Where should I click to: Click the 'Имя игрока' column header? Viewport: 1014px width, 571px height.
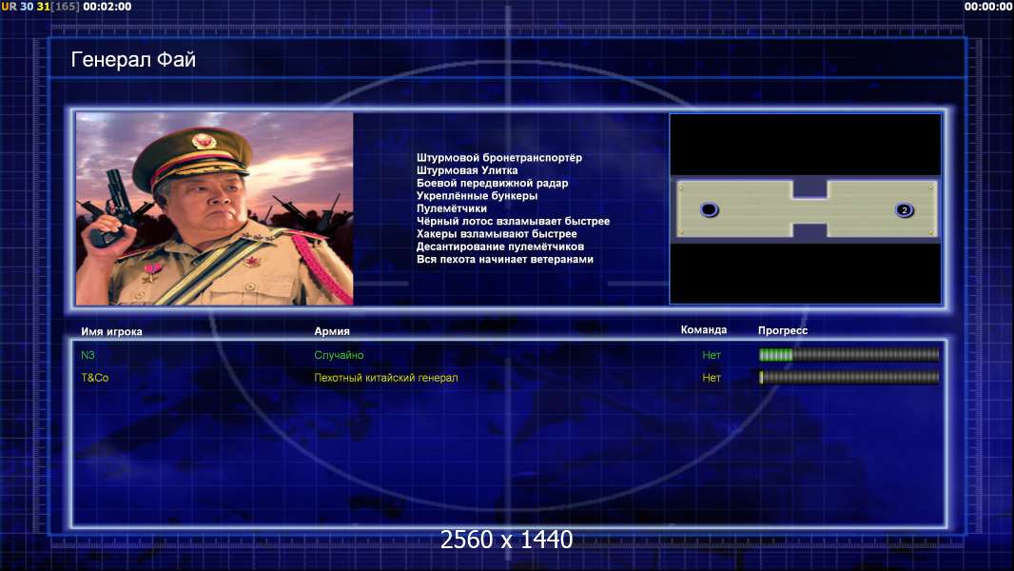pos(112,332)
